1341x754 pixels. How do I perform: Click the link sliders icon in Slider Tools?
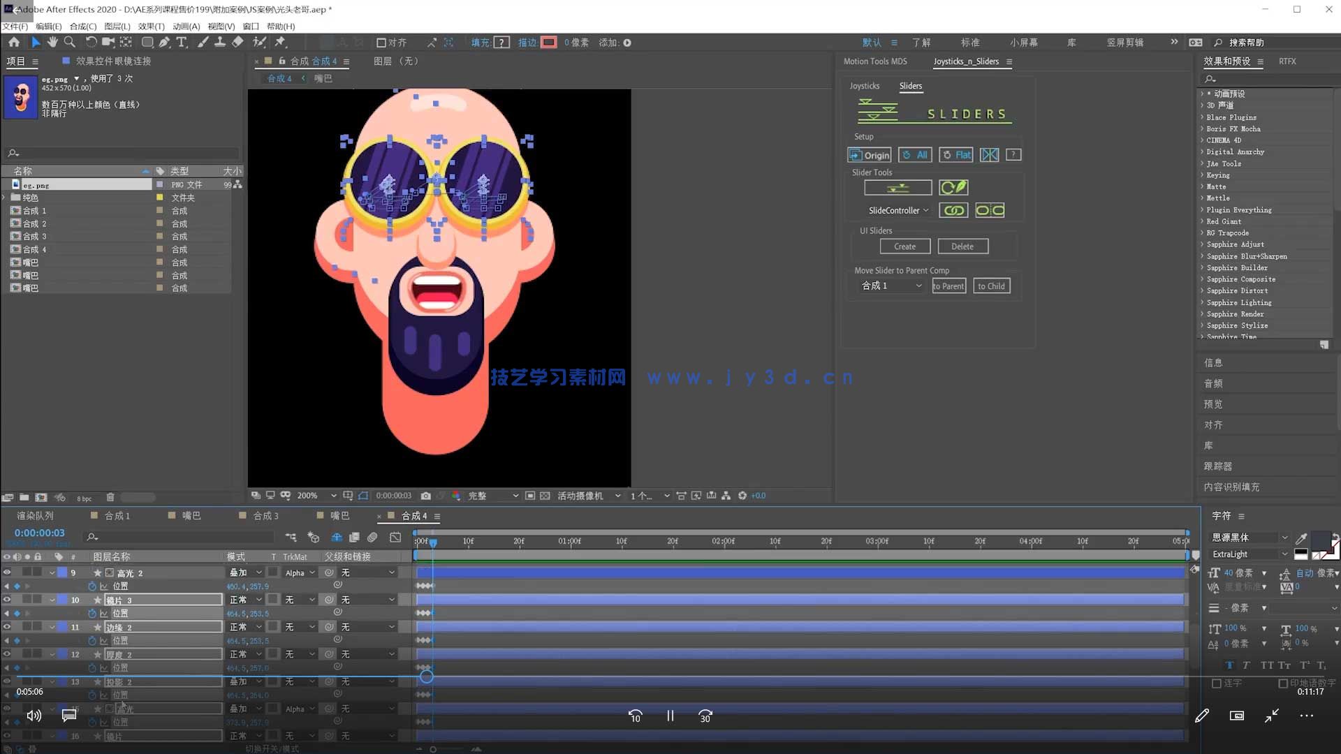coord(953,210)
